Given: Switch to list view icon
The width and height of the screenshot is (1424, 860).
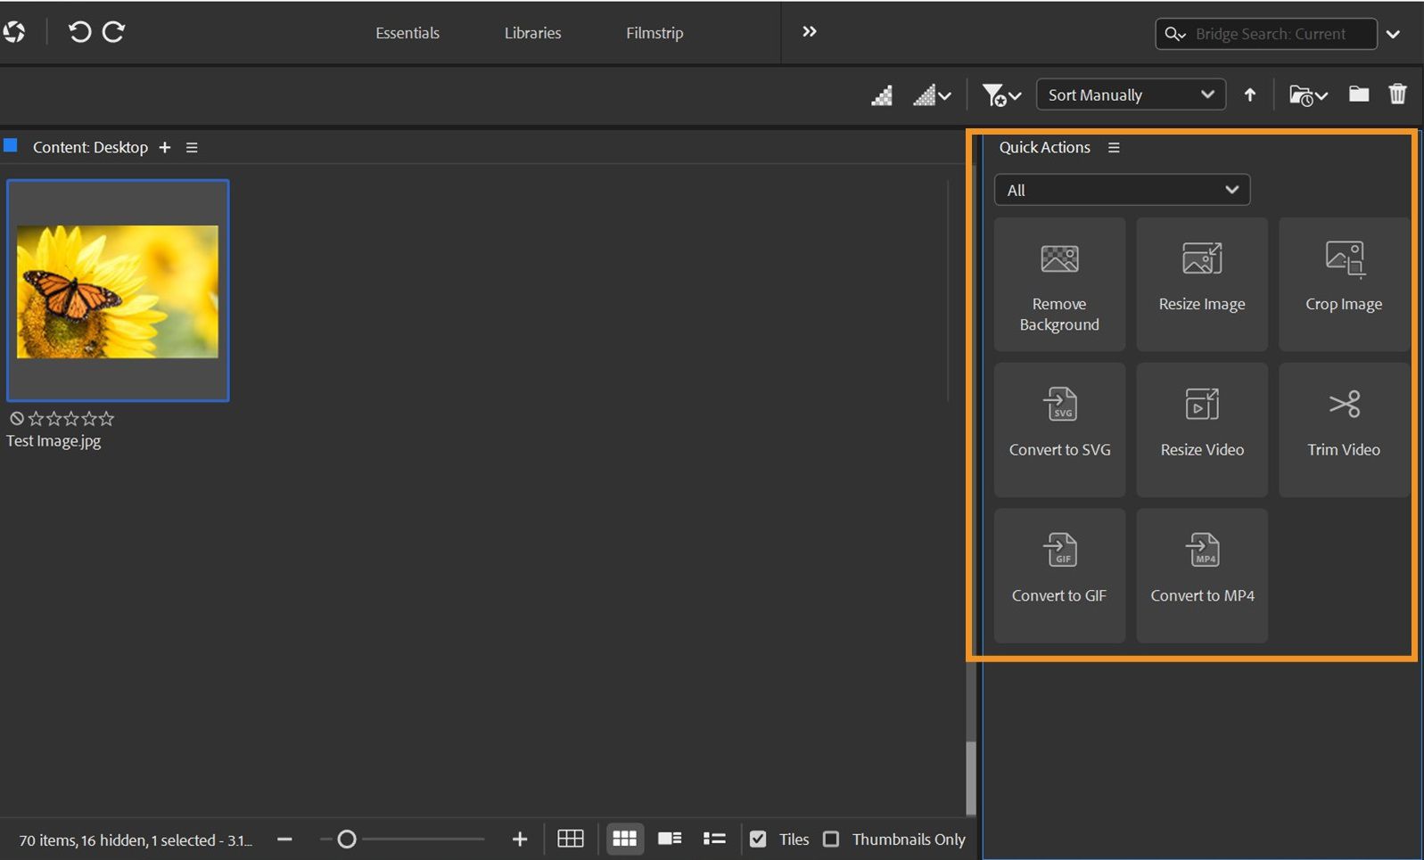Looking at the screenshot, I should pyautogui.click(x=714, y=839).
